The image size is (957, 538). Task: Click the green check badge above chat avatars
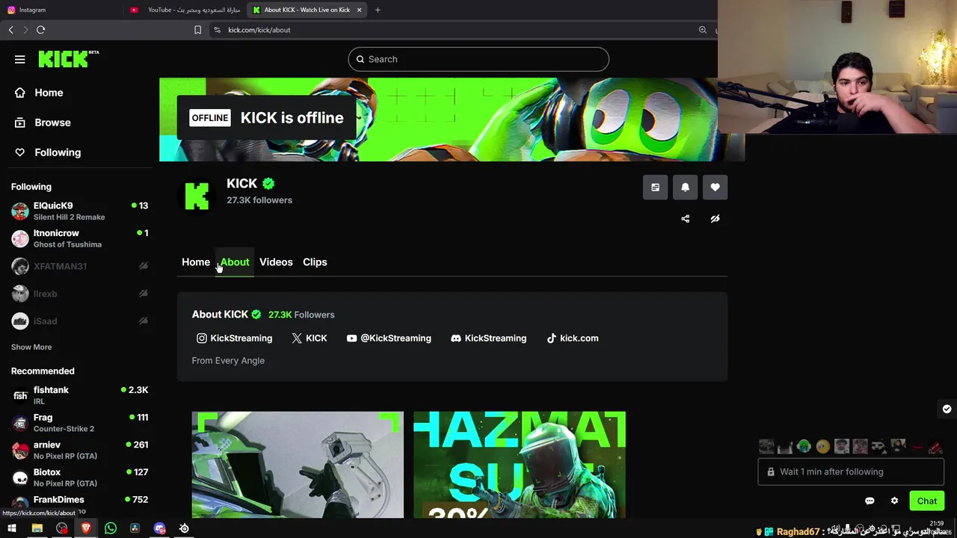tap(947, 409)
